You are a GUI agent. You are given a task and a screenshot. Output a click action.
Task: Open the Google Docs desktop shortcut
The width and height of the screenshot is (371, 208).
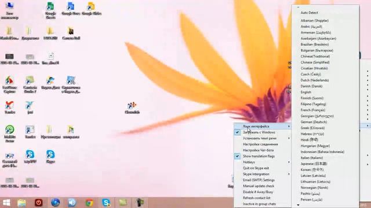pyautogui.click(x=71, y=9)
